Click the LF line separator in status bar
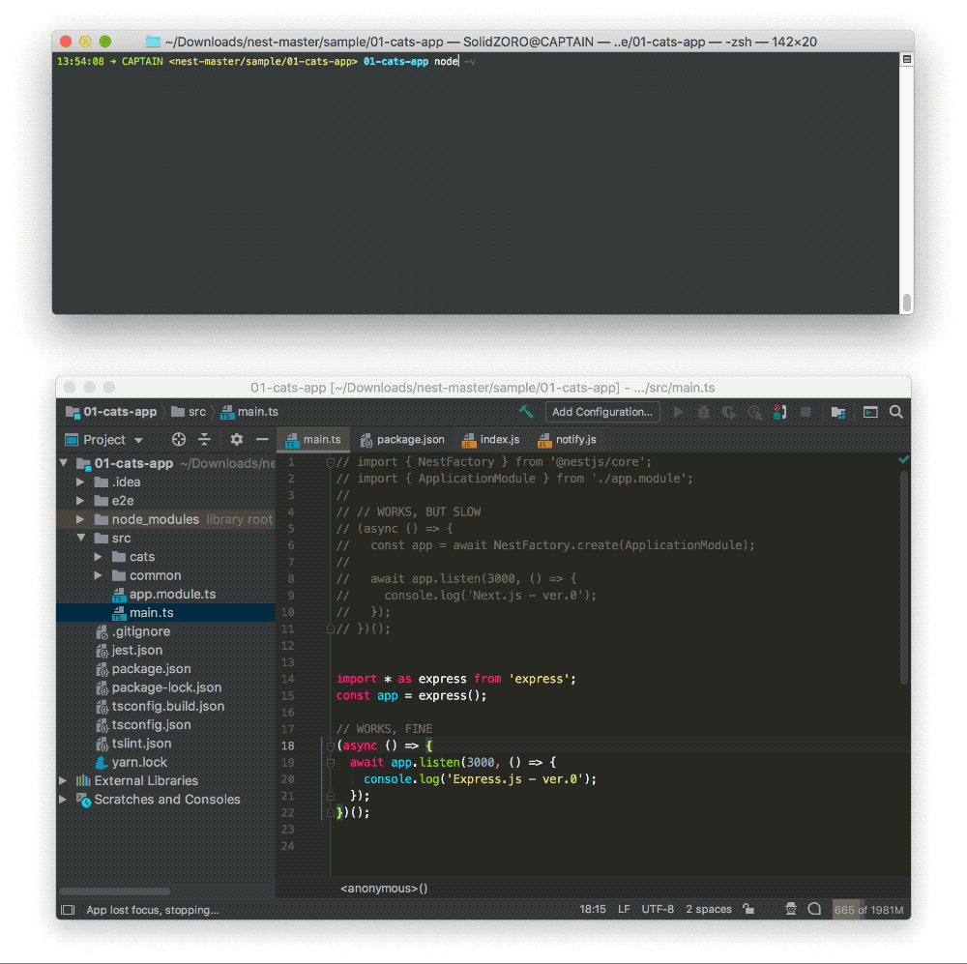 click(x=624, y=909)
